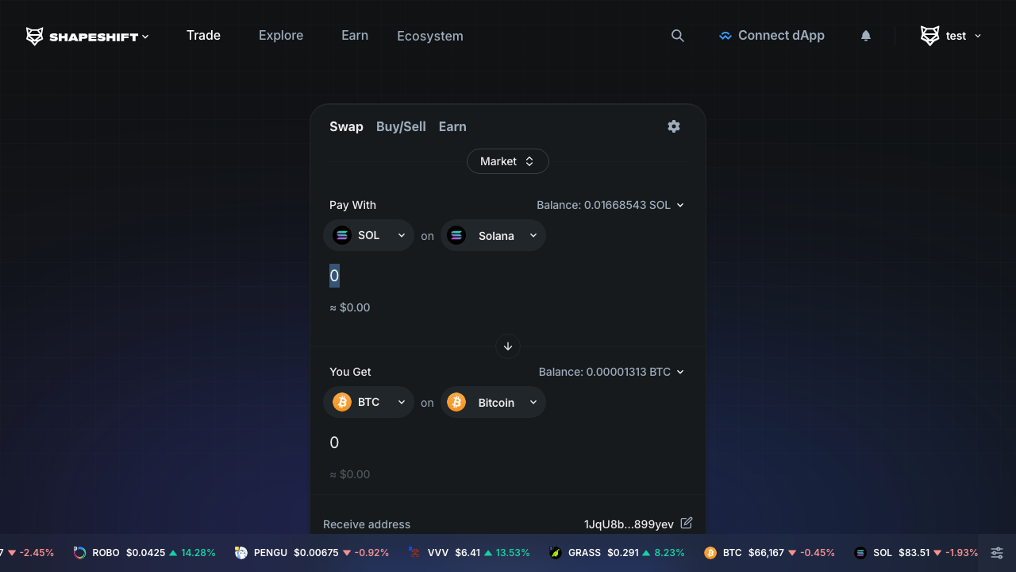Viewport: 1016px width, 572px height.
Task: Open the Explore navigation menu
Action: 280,35
